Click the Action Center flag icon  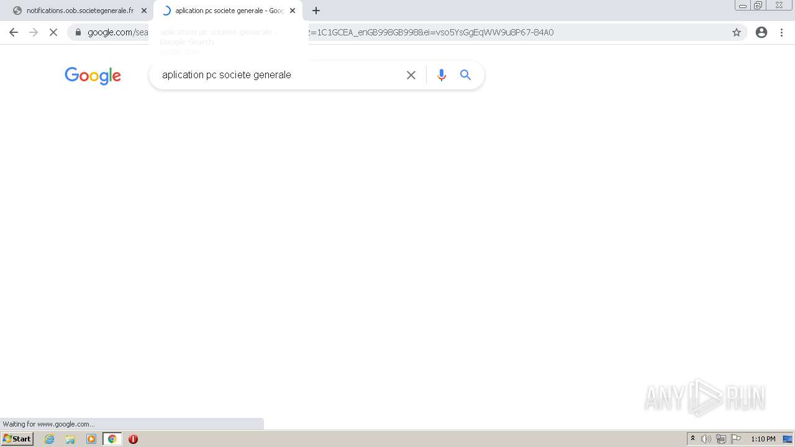[736, 439]
